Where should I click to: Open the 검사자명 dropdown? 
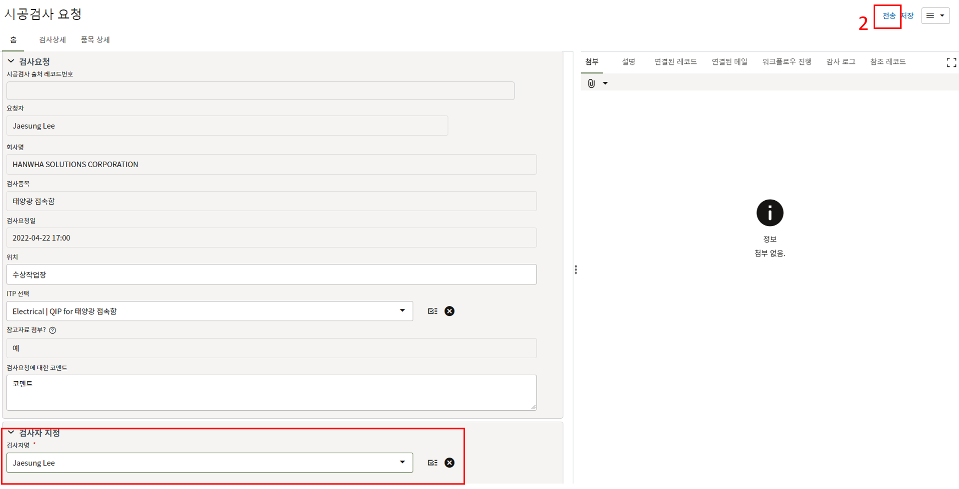coord(402,463)
